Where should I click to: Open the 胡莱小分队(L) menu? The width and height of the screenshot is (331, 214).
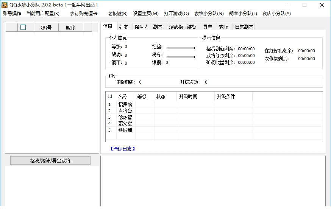[243, 14]
